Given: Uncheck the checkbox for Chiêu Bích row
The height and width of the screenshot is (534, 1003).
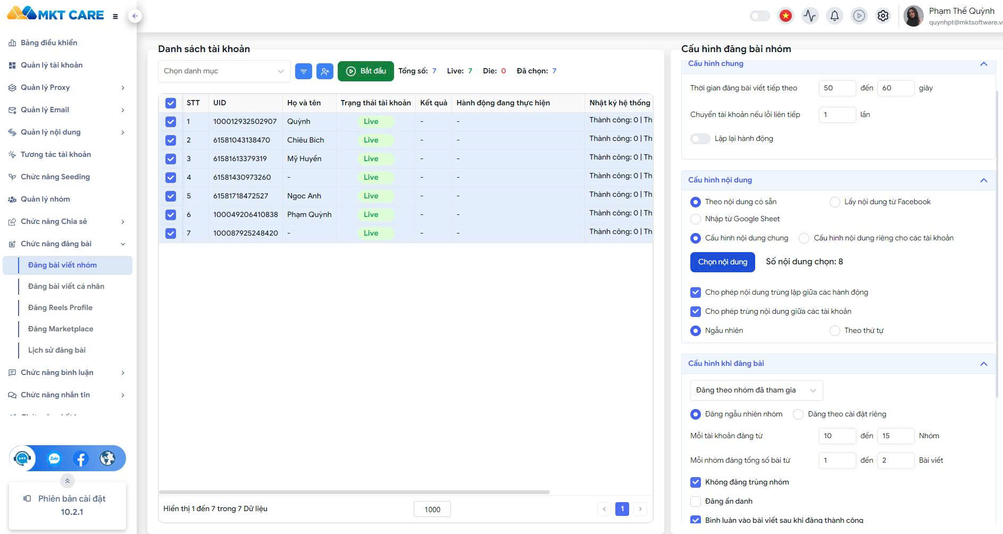Looking at the screenshot, I should point(171,140).
